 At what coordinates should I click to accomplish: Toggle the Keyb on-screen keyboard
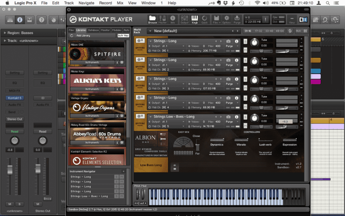[195, 19]
